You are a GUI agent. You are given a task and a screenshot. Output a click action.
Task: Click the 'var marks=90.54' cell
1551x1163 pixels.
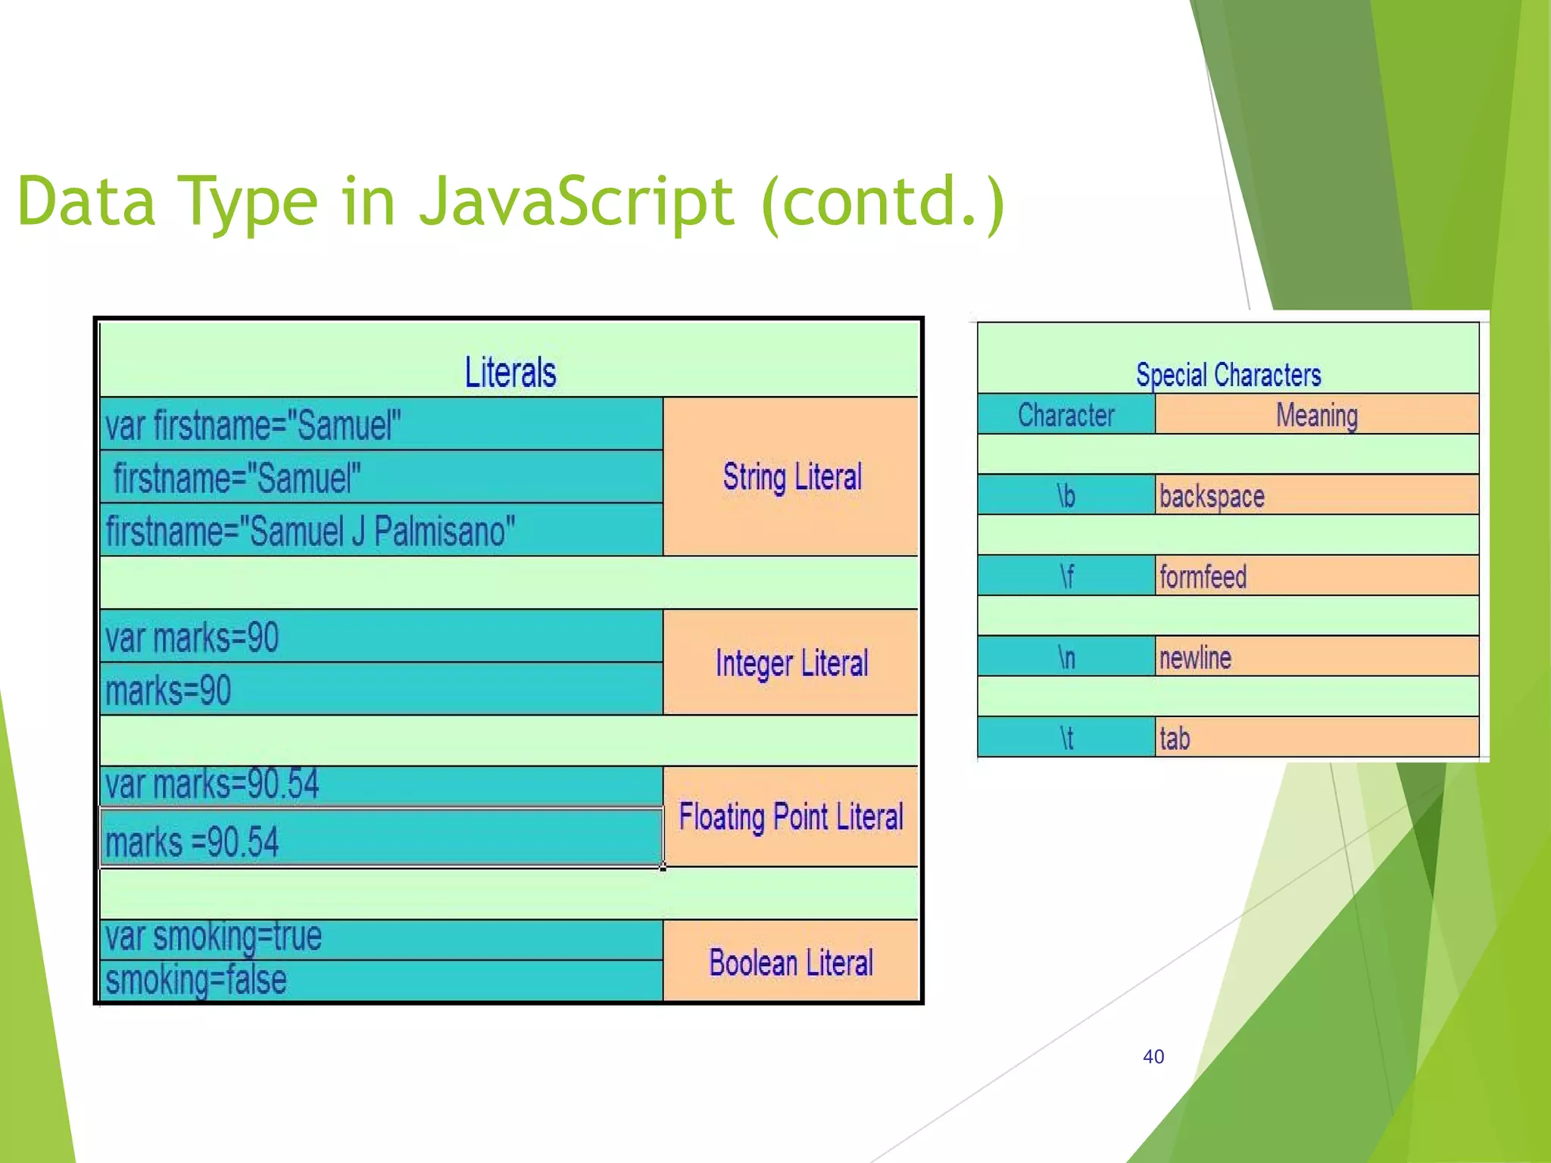[382, 785]
